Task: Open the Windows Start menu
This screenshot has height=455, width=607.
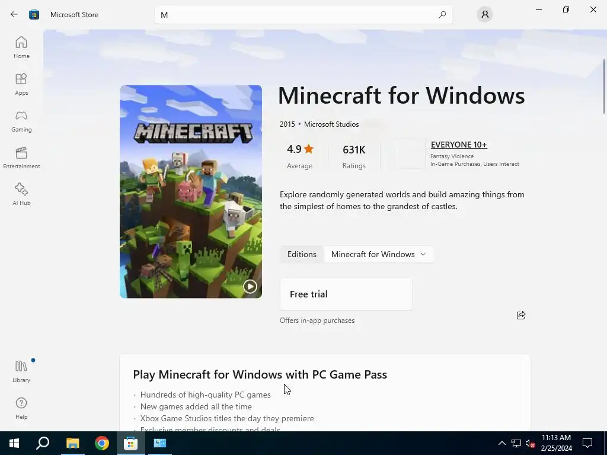Action: (x=14, y=443)
